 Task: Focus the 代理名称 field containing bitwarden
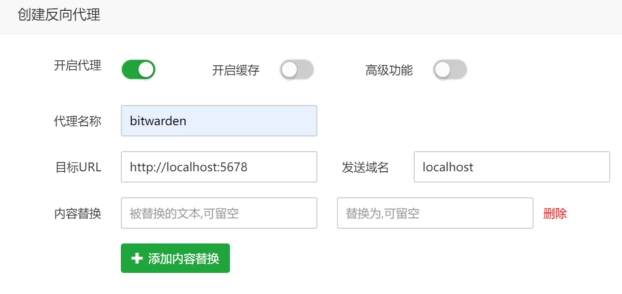coord(219,121)
